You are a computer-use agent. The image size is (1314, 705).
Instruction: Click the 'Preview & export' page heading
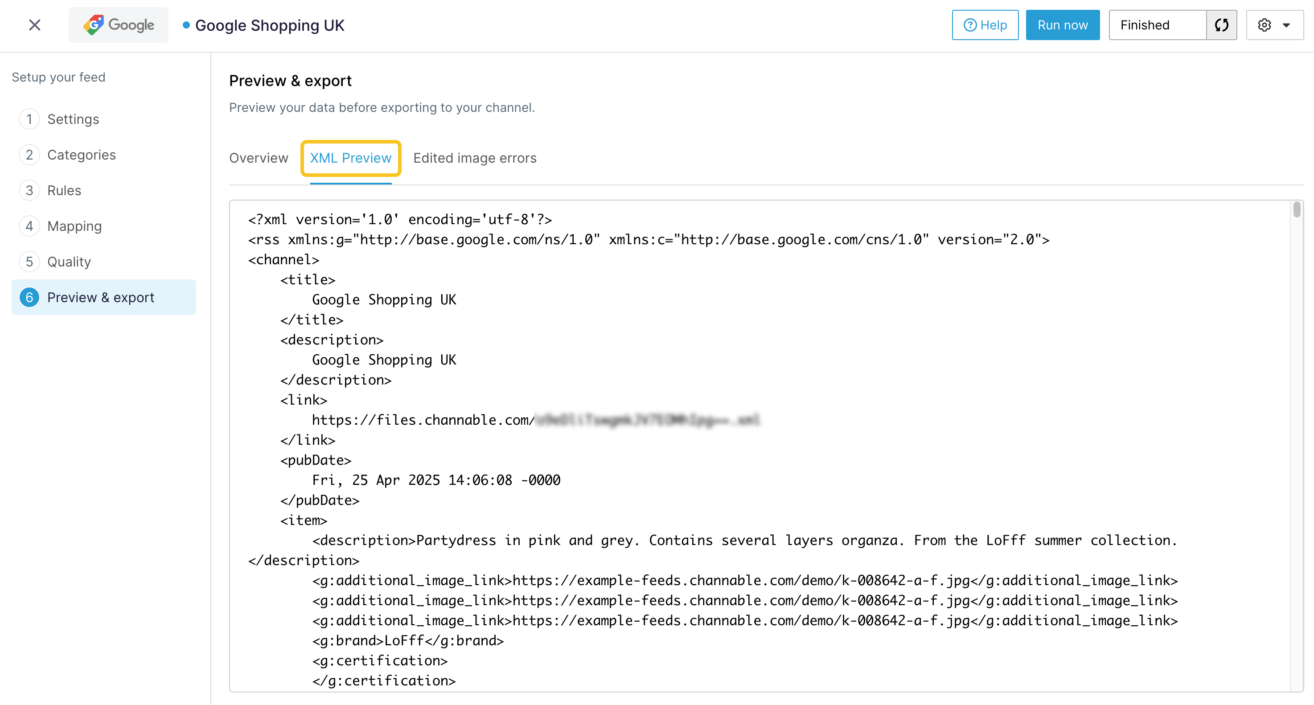[x=290, y=81]
